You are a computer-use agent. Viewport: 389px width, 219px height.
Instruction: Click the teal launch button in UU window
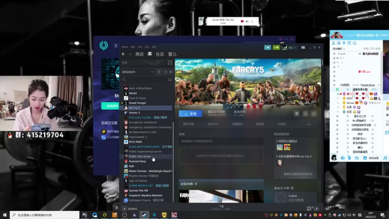(110, 106)
